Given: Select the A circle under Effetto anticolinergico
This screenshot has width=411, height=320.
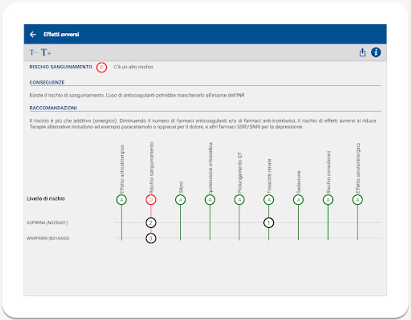Looking at the screenshot, I should click(x=121, y=200).
